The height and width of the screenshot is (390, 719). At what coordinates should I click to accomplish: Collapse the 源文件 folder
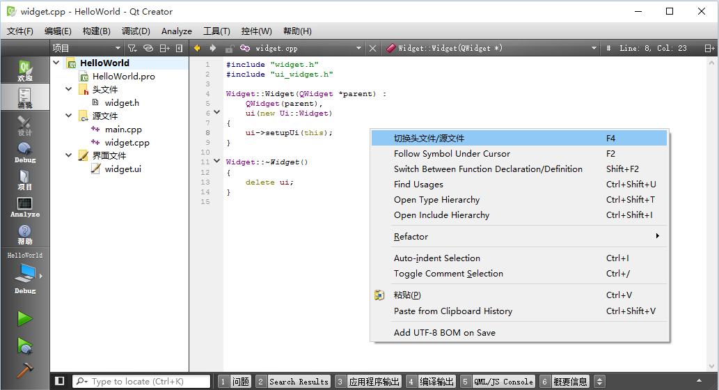coord(69,116)
